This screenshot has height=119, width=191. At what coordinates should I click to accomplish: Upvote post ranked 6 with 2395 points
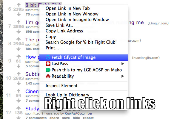click(19, 5)
